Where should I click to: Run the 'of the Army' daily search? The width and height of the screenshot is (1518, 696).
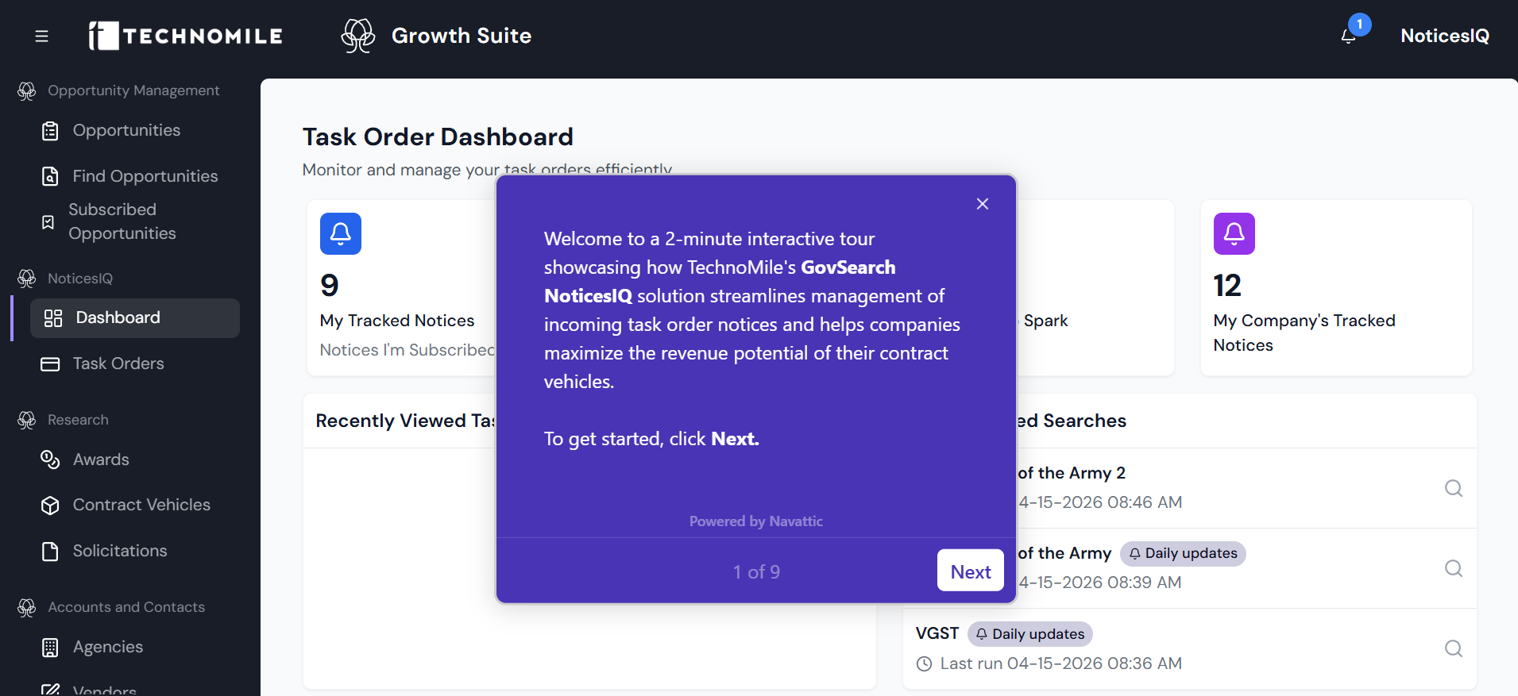[1454, 568]
